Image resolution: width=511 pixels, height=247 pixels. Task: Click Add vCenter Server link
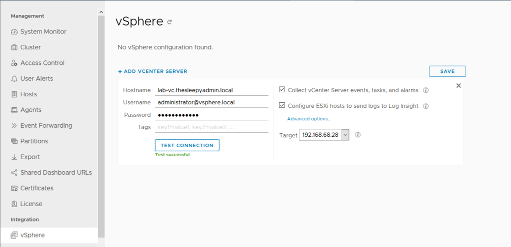pyautogui.click(x=152, y=71)
